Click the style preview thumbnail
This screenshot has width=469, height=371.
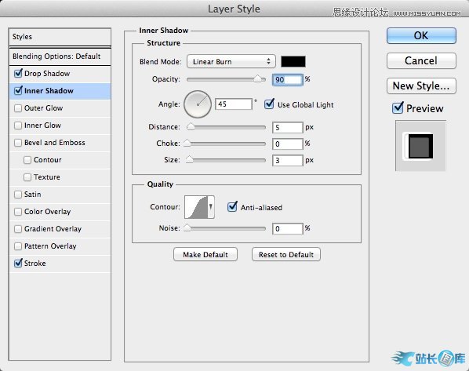tap(420, 146)
